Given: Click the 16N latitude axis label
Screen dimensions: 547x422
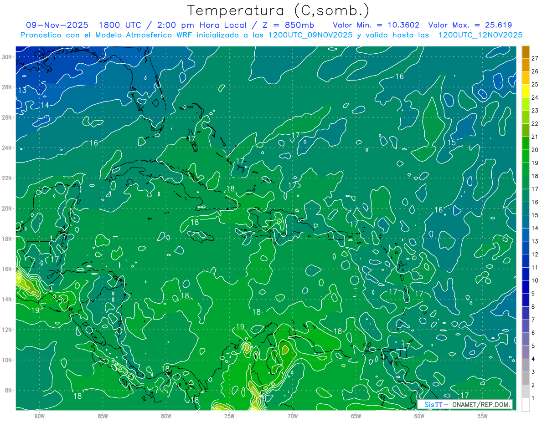Looking at the screenshot, I should [x=7, y=269].
